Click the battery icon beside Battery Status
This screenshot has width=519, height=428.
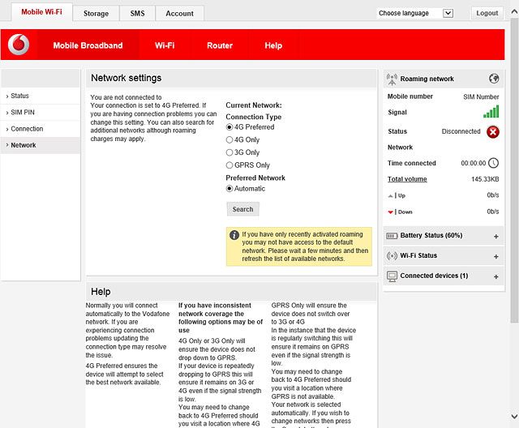tap(392, 236)
